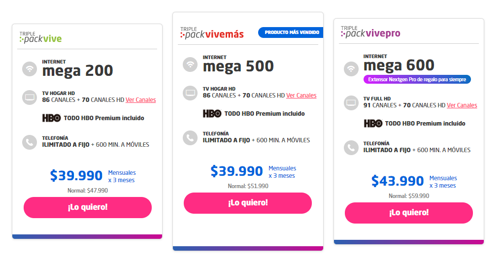Click the Triple Pack Vivepro logo
This screenshot has width=501, height=260.
(x=370, y=32)
